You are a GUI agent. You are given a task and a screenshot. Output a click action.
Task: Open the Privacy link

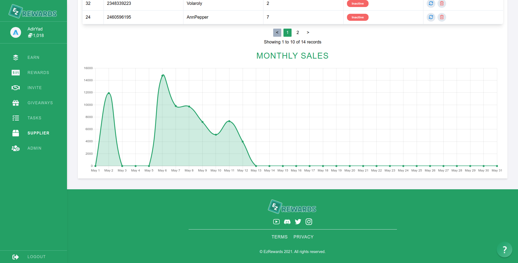(304, 237)
